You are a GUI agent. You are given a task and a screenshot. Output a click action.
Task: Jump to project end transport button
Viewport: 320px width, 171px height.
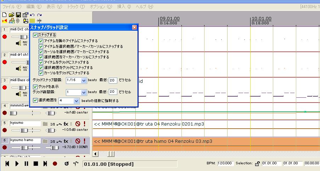[x=45, y=164]
